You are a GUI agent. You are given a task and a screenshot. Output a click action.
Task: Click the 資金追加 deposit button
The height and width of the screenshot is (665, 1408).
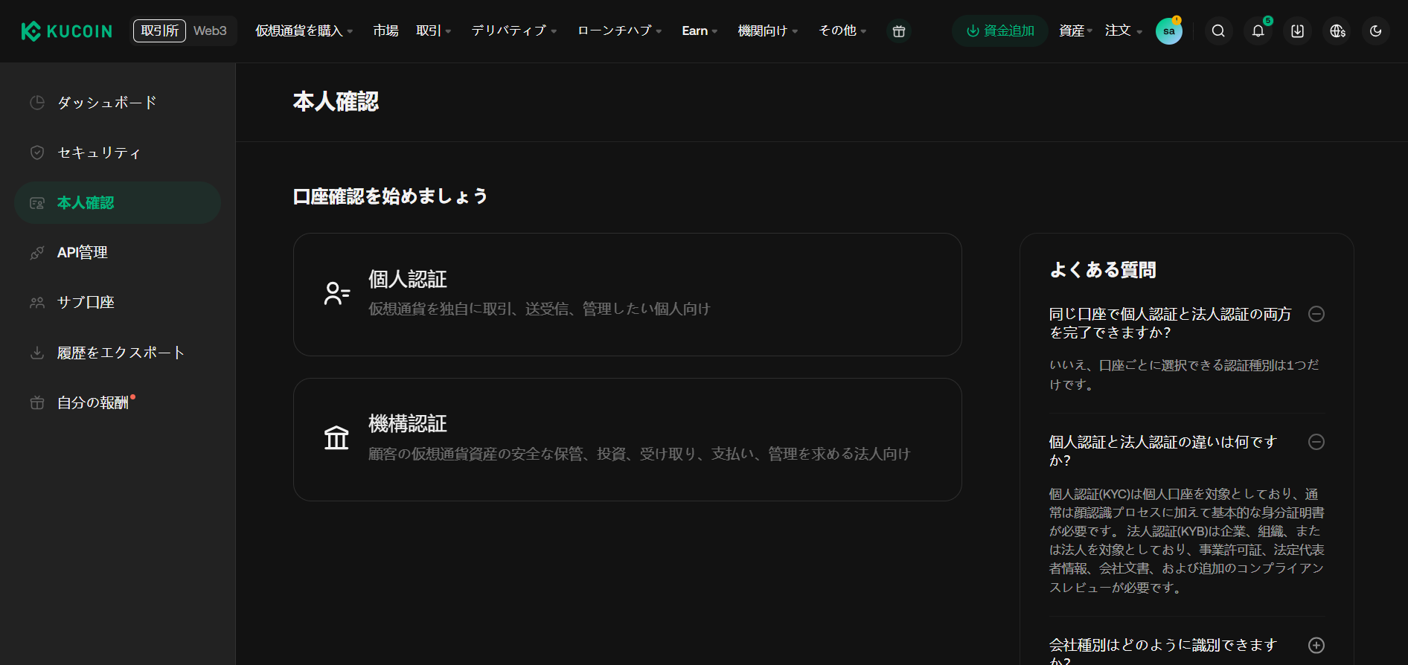pos(1000,31)
